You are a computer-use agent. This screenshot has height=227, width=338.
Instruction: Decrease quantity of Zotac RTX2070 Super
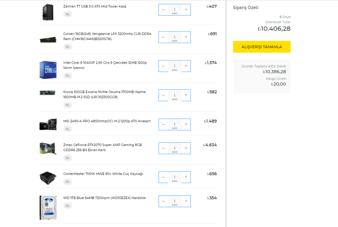pos(163,148)
